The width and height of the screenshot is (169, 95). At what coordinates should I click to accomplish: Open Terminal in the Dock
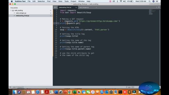(x=120, y=92)
